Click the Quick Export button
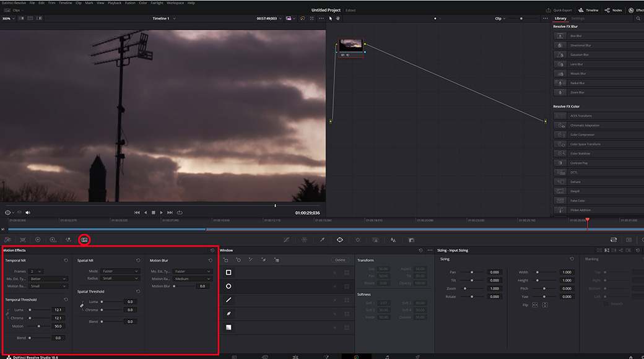Image resolution: width=644 pixels, height=359 pixels. click(559, 11)
